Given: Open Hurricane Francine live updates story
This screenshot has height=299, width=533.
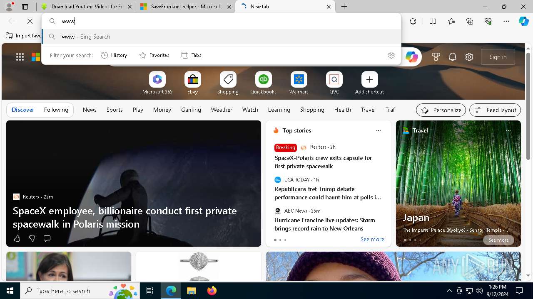Looking at the screenshot, I should 325,224.
